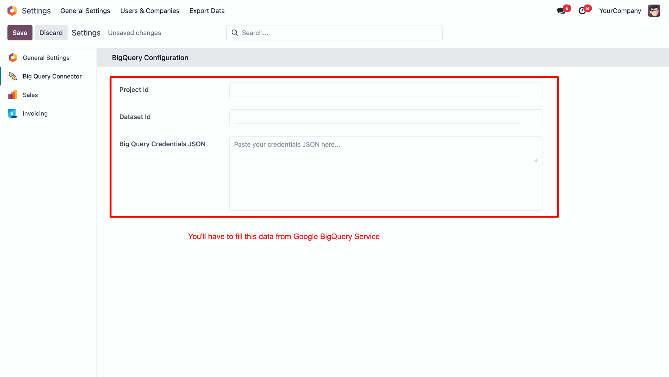
Task: Click the credentials JSON text area
Action: point(383,150)
